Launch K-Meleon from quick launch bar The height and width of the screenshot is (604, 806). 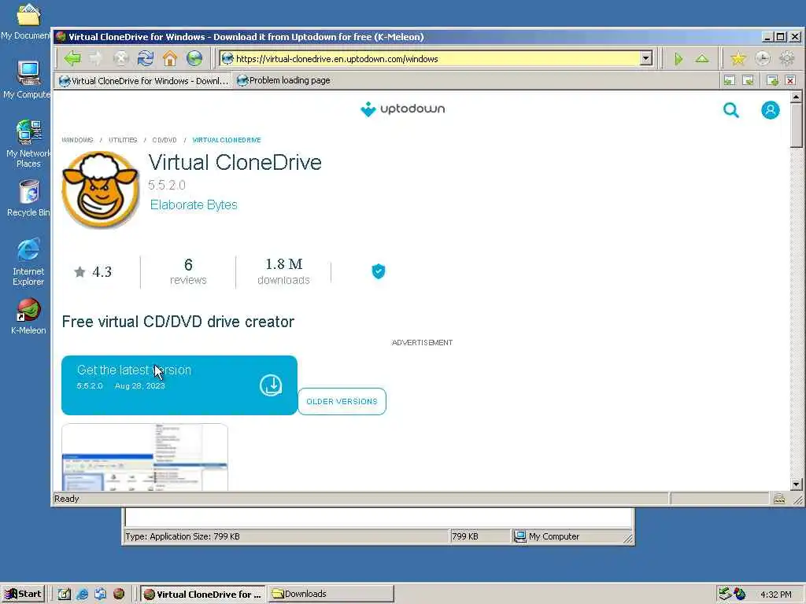tap(119, 594)
